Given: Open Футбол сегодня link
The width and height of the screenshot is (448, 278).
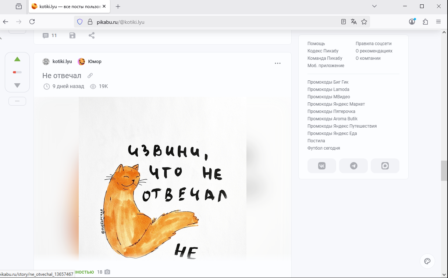Looking at the screenshot, I should pos(324,148).
